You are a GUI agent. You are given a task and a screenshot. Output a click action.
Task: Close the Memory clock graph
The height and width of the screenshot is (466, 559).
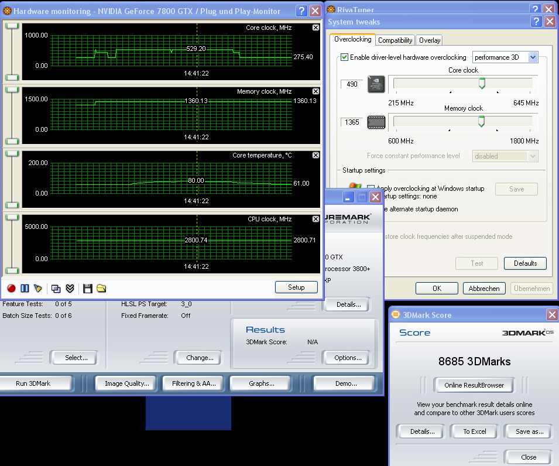[315, 91]
